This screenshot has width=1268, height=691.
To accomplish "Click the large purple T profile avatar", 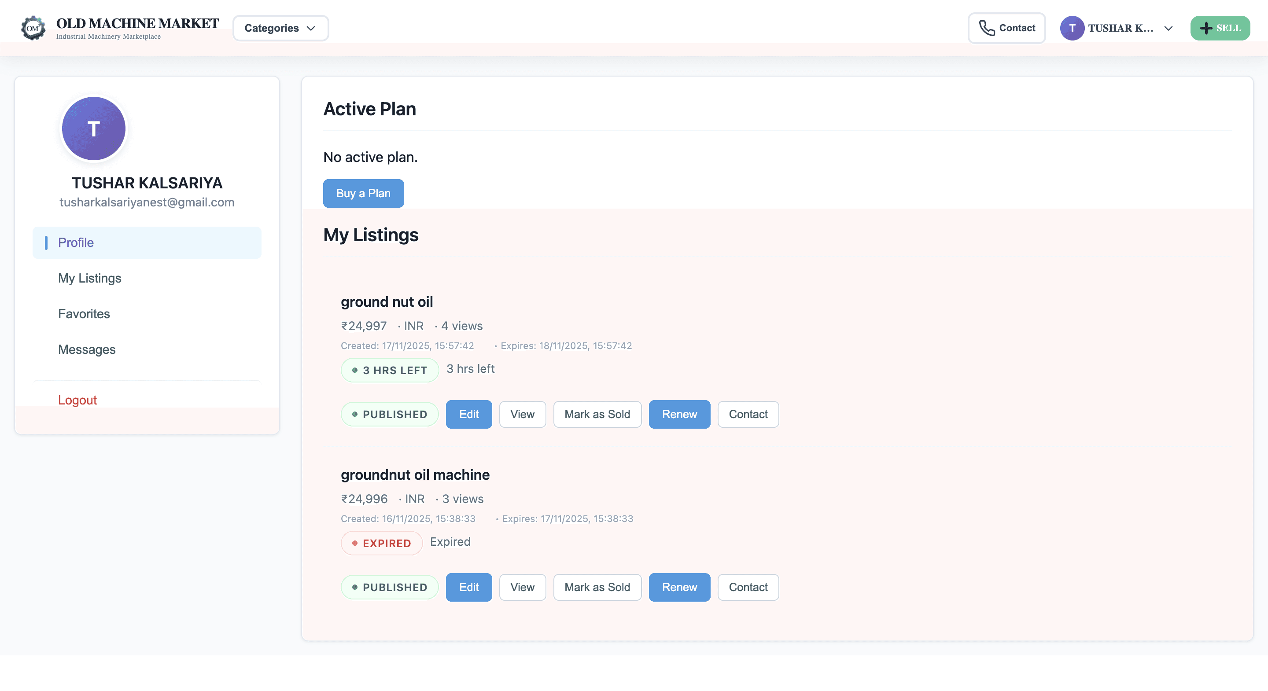I will click(93, 129).
